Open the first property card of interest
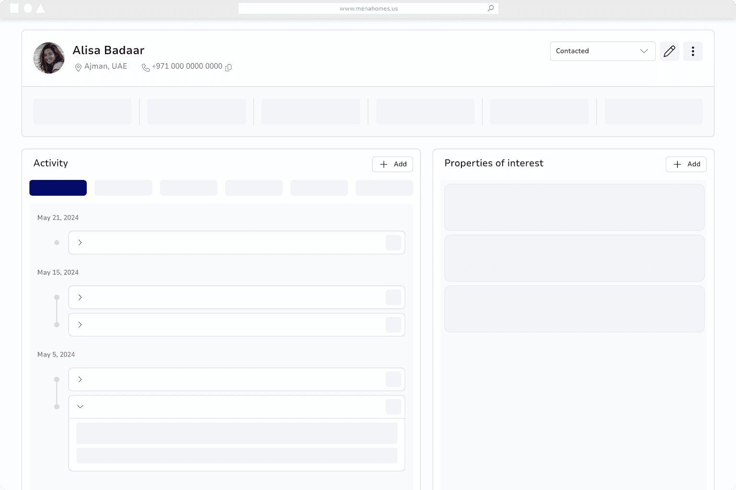 pyautogui.click(x=574, y=207)
